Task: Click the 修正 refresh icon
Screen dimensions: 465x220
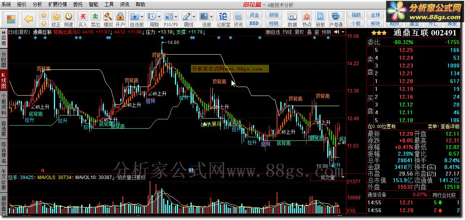Action: (56, 17)
